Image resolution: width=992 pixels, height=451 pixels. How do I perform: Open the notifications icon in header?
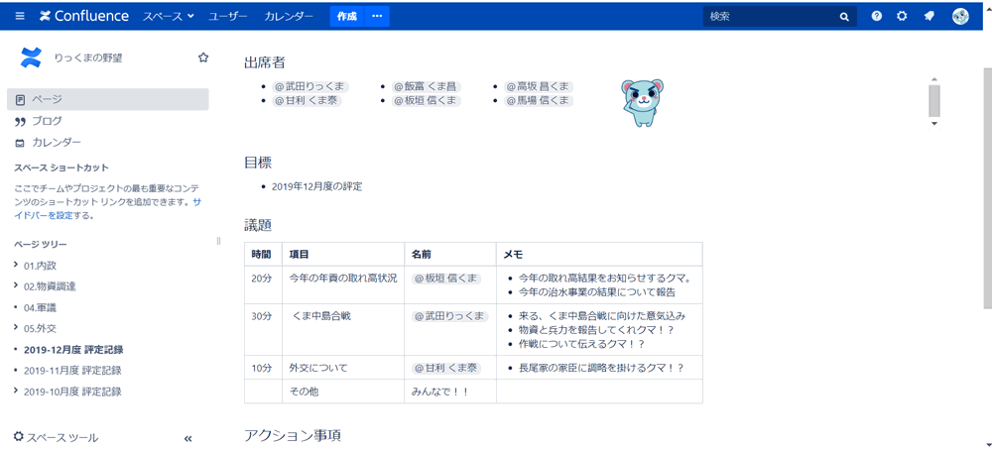930,16
